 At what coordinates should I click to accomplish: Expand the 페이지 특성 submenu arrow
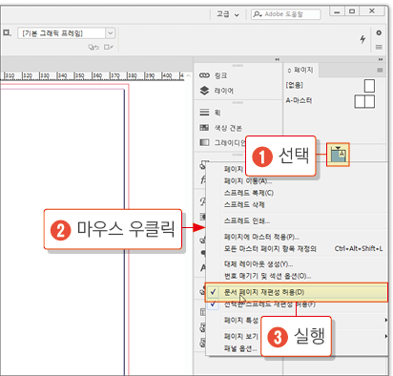(x=386, y=320)
